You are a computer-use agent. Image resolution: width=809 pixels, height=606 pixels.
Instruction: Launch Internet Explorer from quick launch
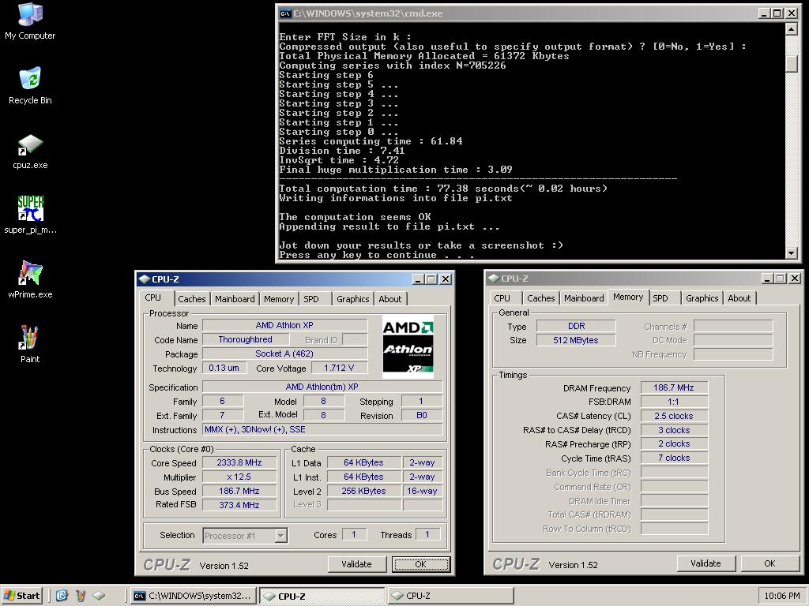click(x=62, y=596)
